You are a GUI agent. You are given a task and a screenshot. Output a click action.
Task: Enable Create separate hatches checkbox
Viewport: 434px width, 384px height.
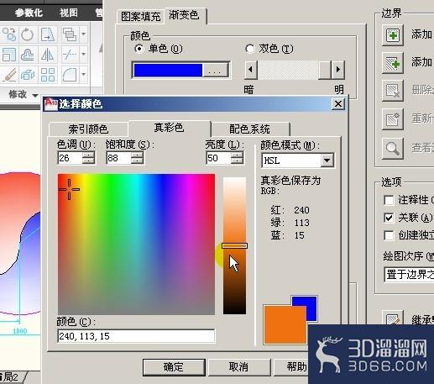(x=389, y=235)
